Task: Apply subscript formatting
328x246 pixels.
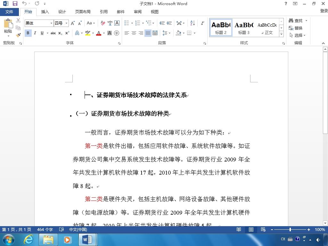Action: pyautogui.click(x=60, y=33)
